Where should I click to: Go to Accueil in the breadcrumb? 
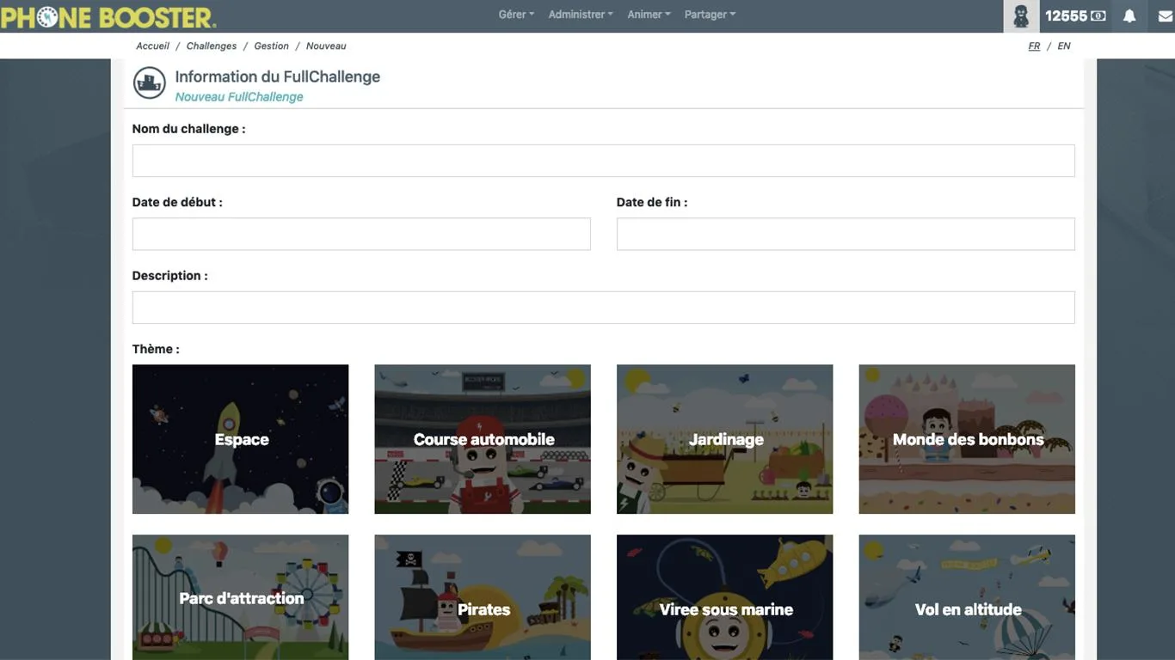(x=152, y=46)
